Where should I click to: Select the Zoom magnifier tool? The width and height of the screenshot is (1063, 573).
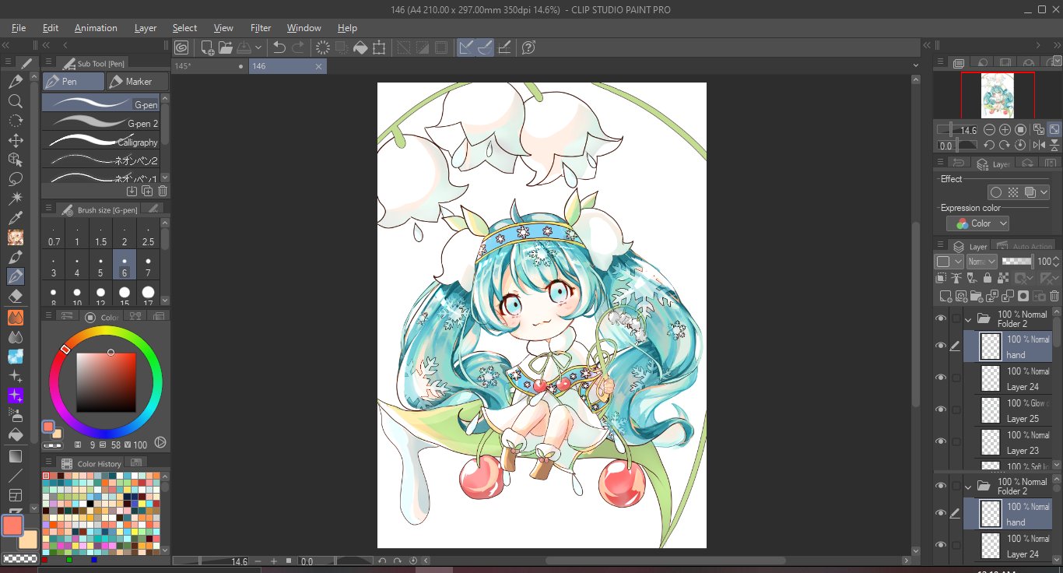15,101
